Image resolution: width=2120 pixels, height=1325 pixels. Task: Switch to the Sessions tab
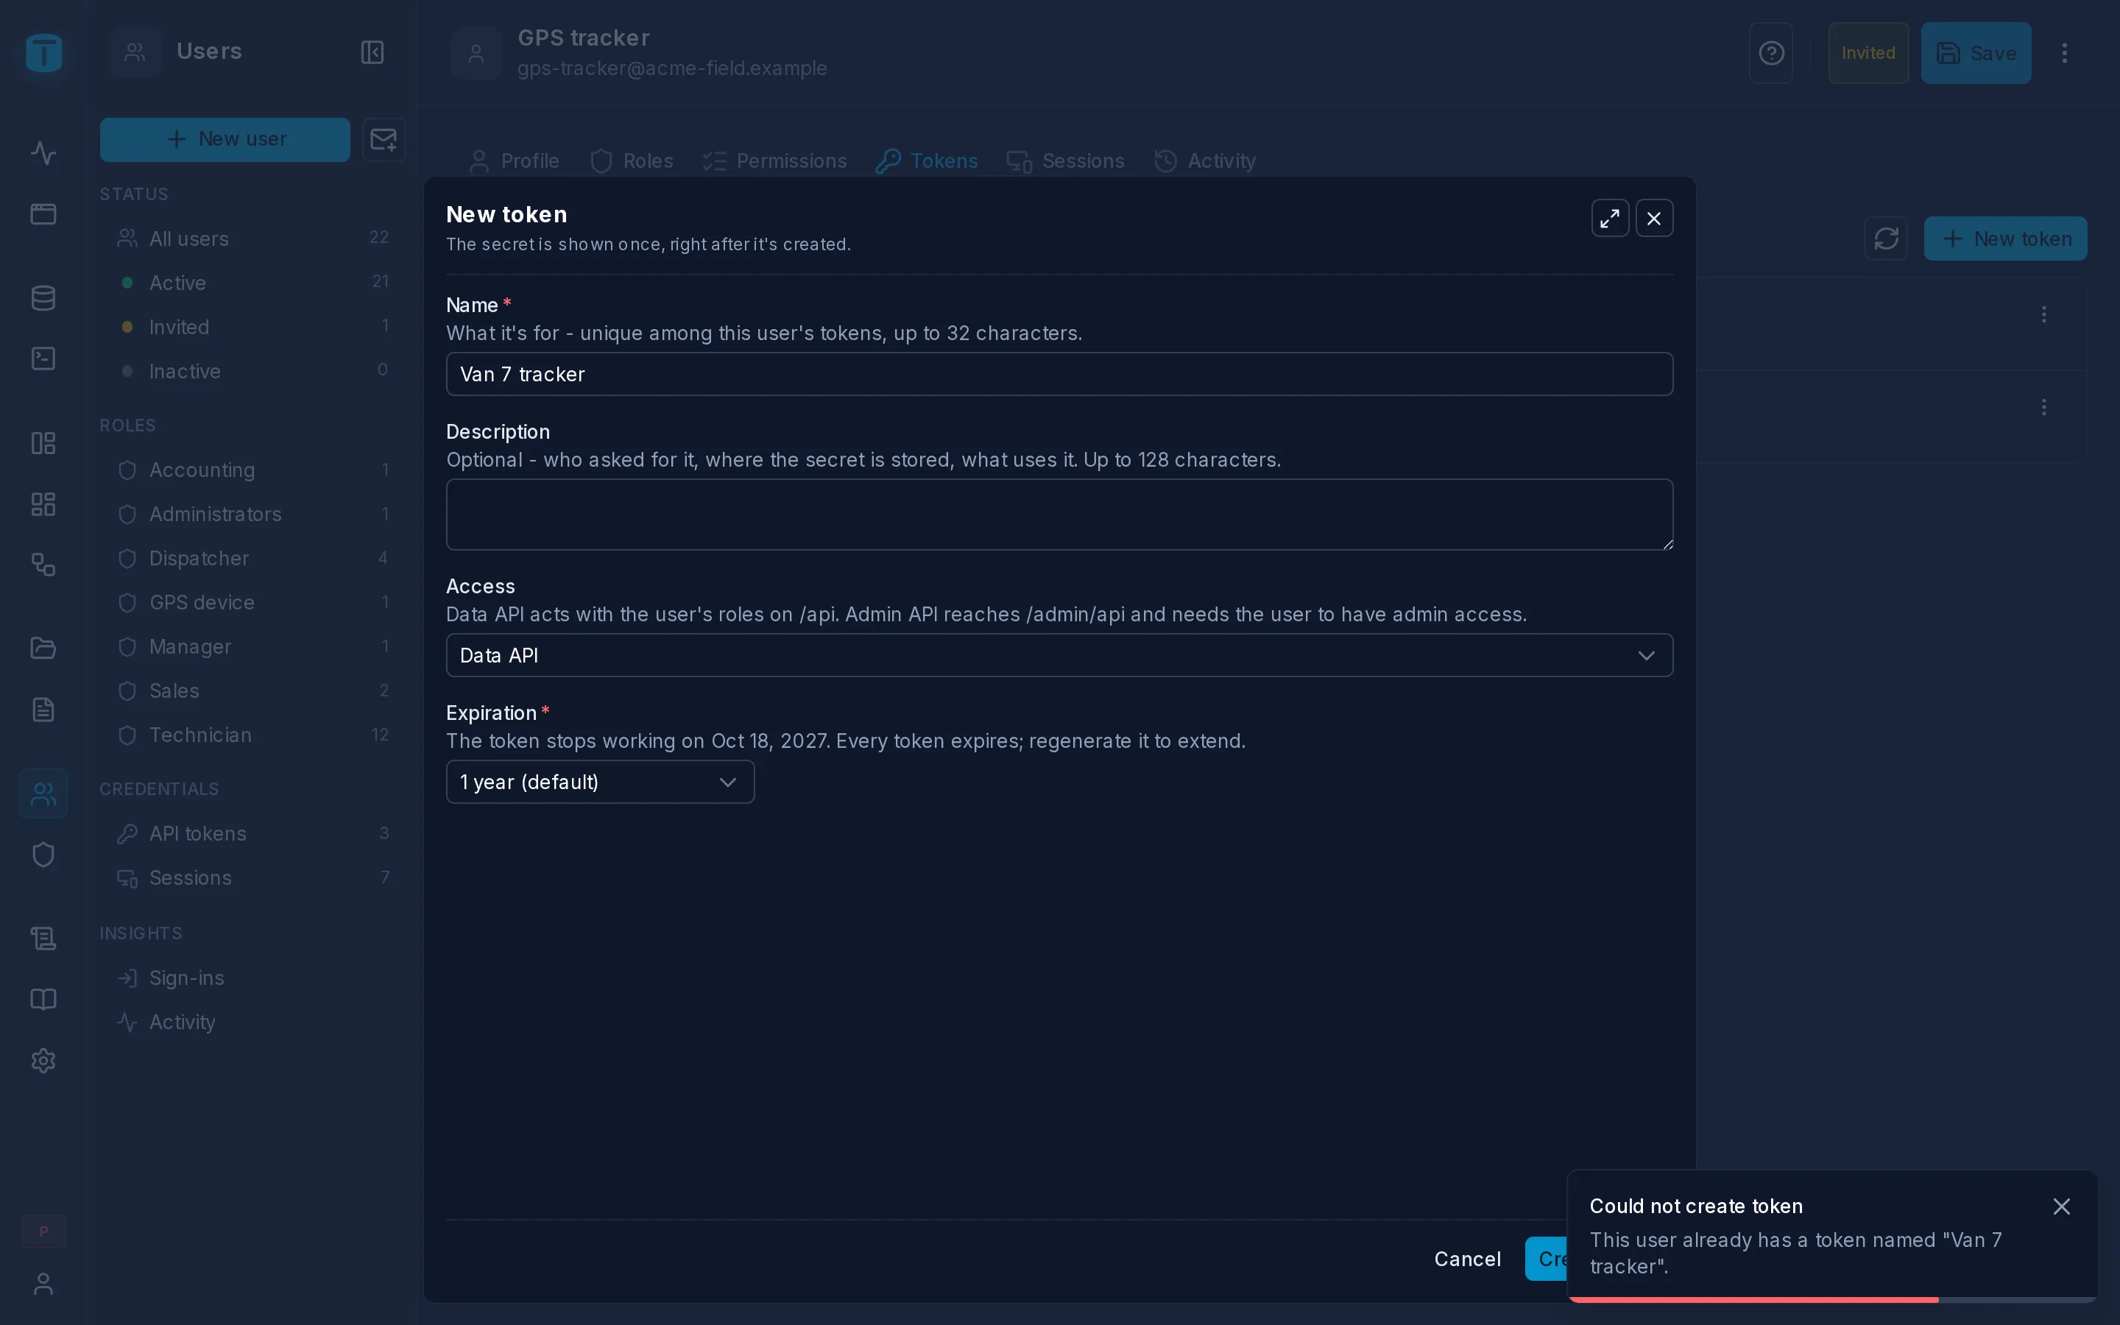(x=1065, y=161)
